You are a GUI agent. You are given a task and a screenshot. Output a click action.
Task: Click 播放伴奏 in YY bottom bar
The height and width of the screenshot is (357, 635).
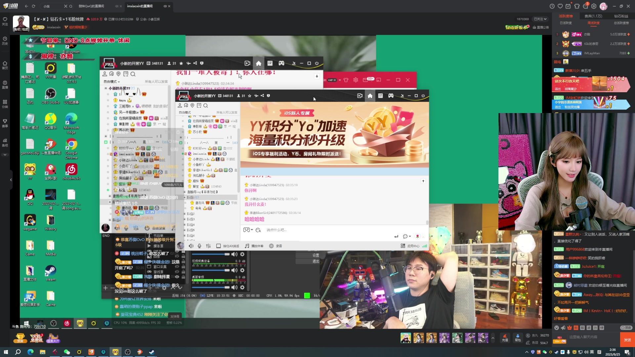254,246
